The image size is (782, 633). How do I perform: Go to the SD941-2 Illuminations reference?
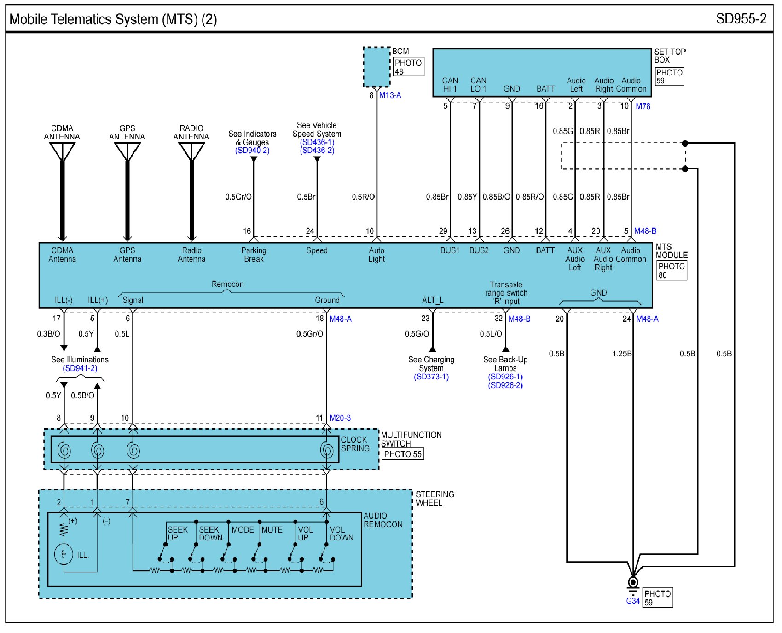click(80, 368)
